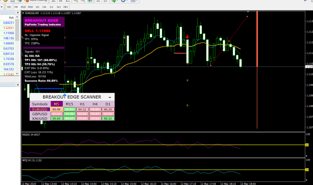Open XAUUSD M5 cell 65.63

coord(57,118)
